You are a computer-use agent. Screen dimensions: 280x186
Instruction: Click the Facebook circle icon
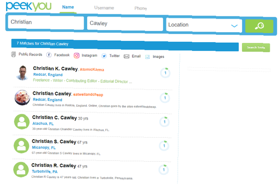pos(49,55)
